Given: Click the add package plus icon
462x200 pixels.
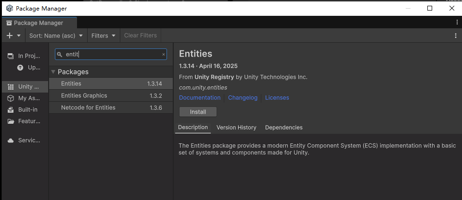Looking at the screenshot, I should click(x=10, y=35).
